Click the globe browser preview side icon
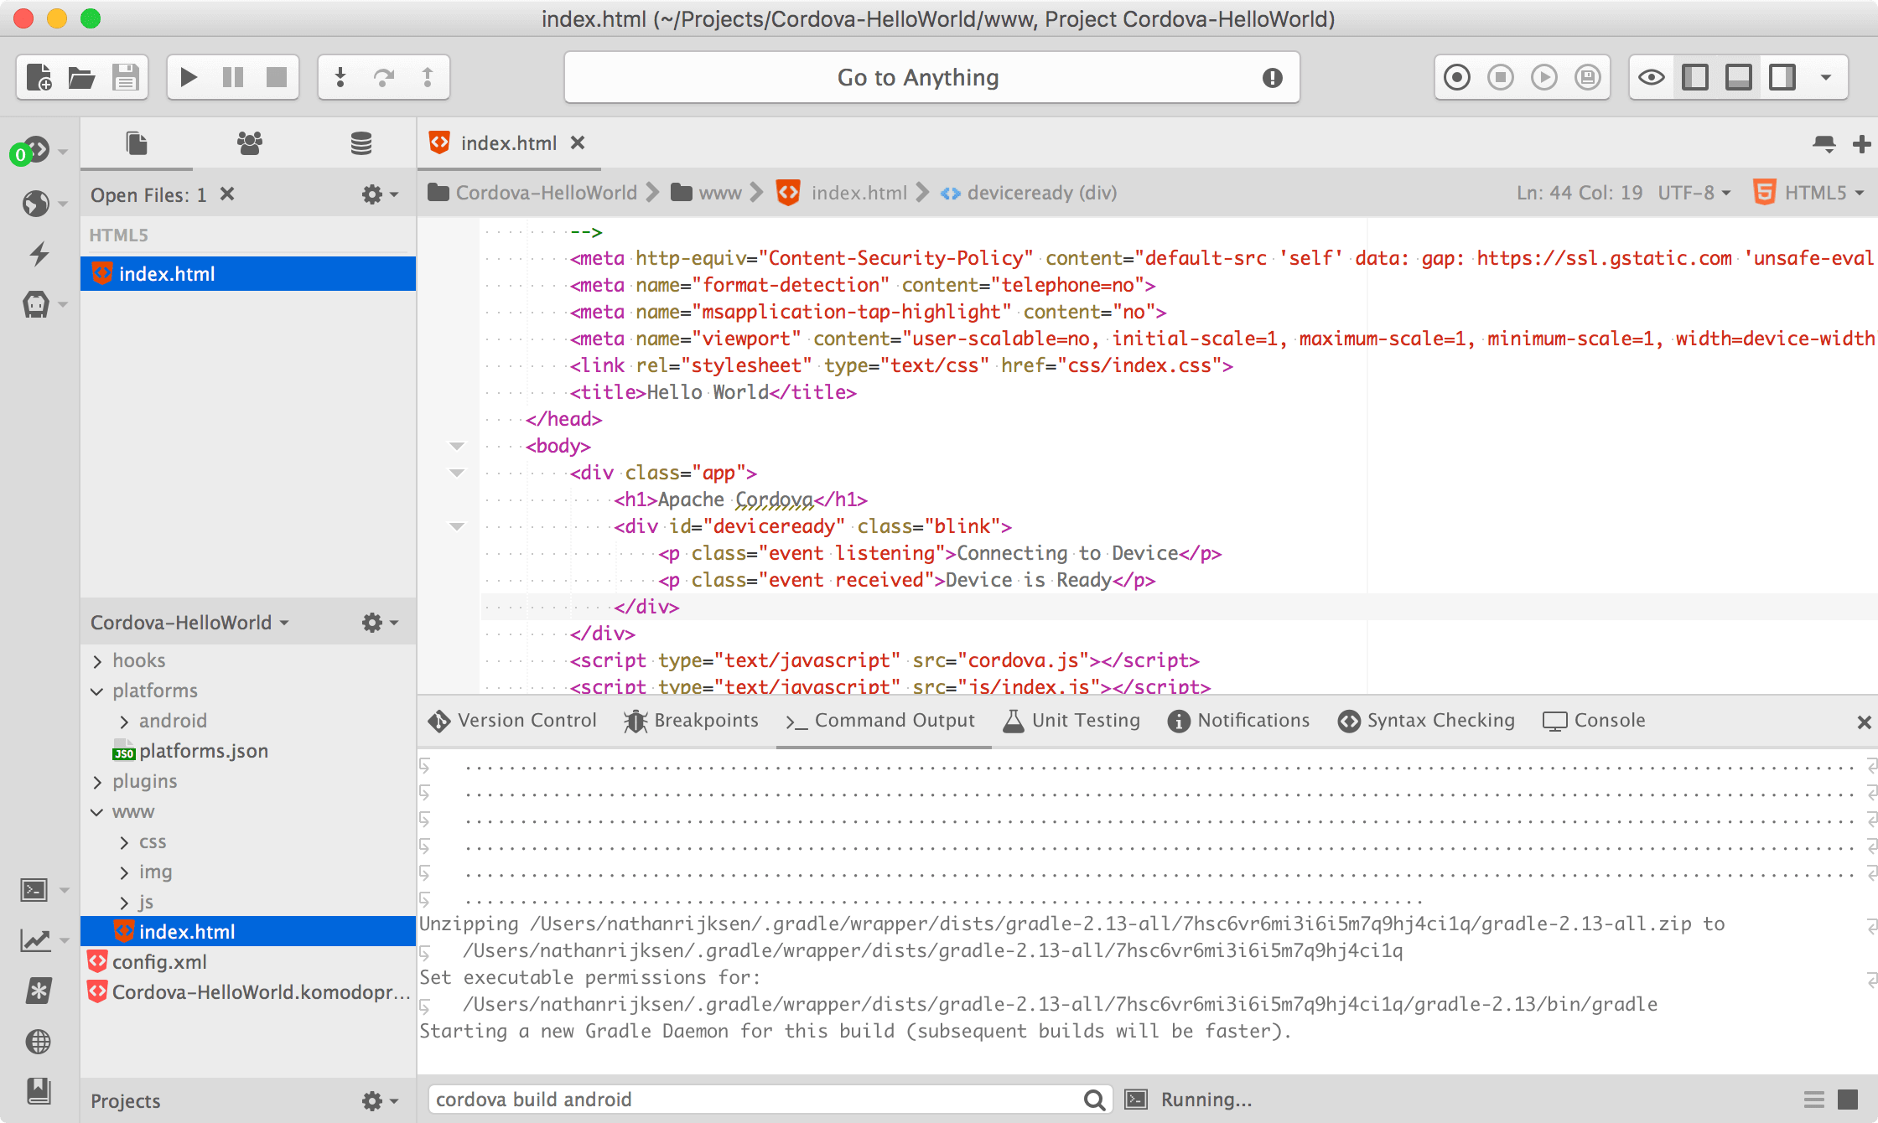Image resolution: width=1878 pixels, height=1123 pixels. click(37, 203)
